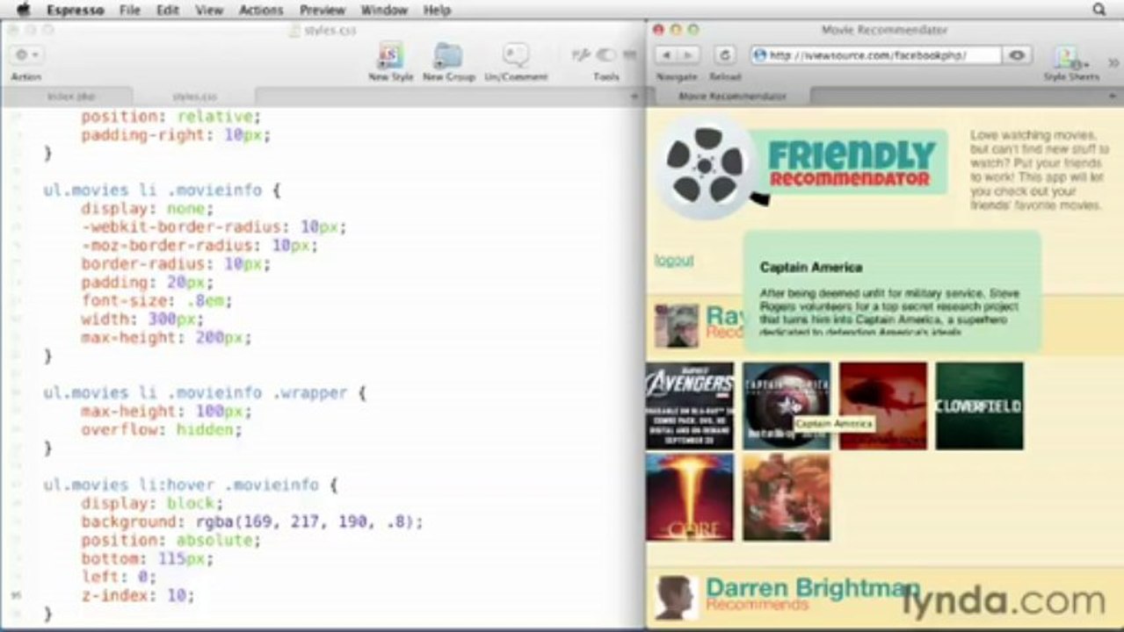The image size is (1124, 632).
Task: Add a new tab in the editor window
Action: 635,96
